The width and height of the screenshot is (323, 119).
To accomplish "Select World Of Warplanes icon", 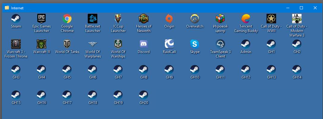I will tap(93, 44).
